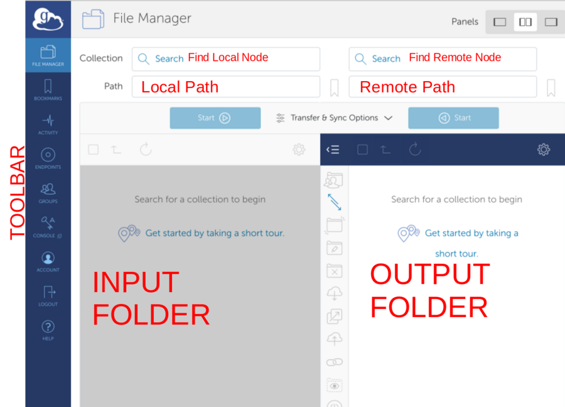Collapse the middle action menu

(333, 149)
